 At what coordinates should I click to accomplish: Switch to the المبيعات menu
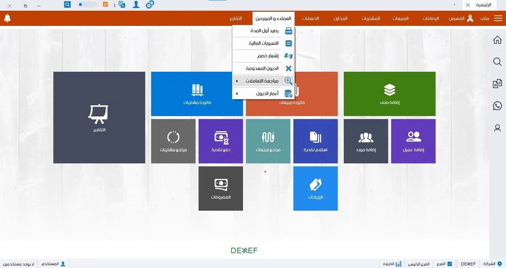point(400,18)
